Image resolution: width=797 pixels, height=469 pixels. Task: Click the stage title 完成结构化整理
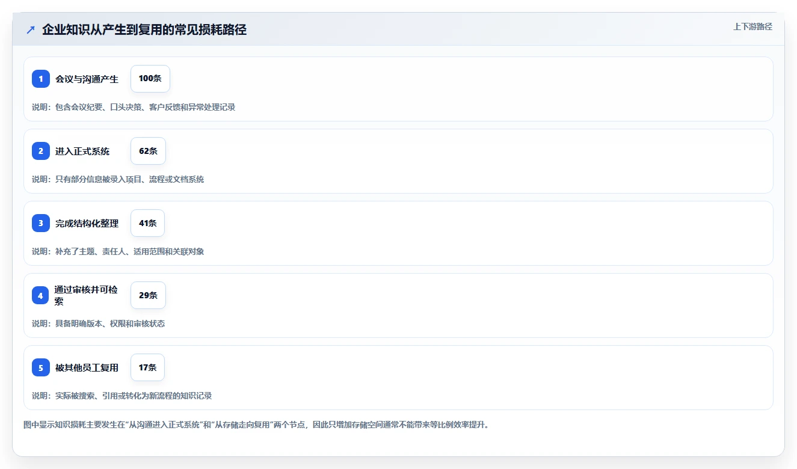pyautogui.click(x=87, y=224)
